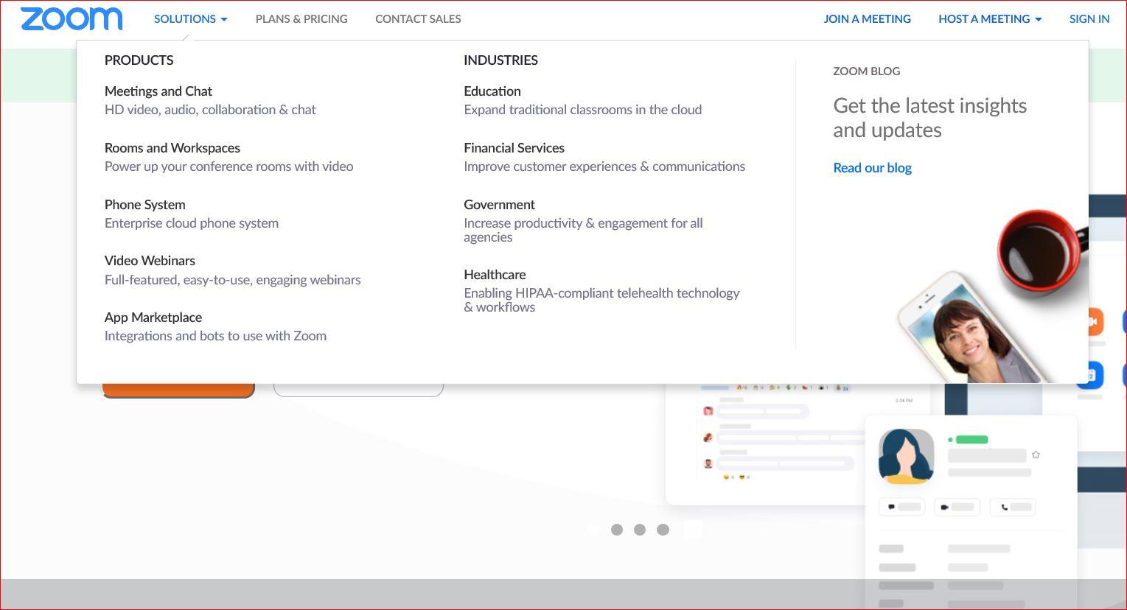Click the Read our blog link
The height and width of the screenshot is (610, 1127).
coord(872,168)
